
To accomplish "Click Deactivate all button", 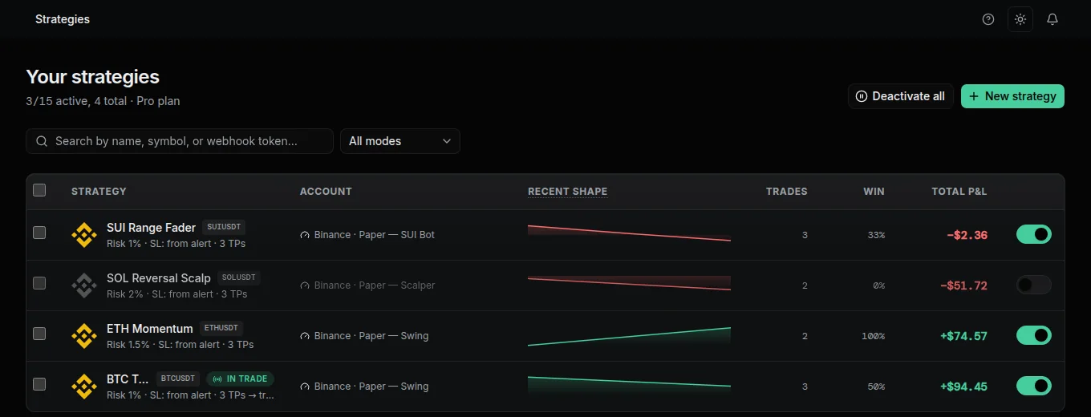I will [x=900, y=96].
